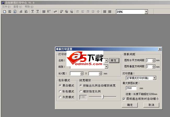Image resolution: width=170 pixels, height=117 pixels.
Task: Click the printer icon in the toolbar
Action: coord(21,12)
